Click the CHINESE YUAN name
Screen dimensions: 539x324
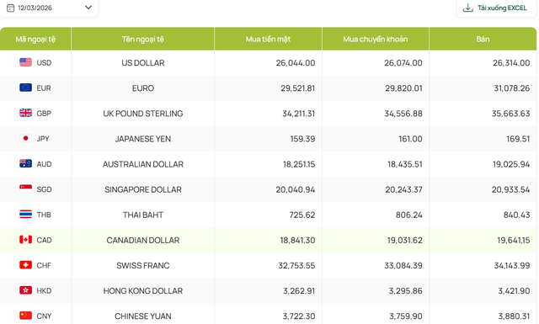(143, 316)
